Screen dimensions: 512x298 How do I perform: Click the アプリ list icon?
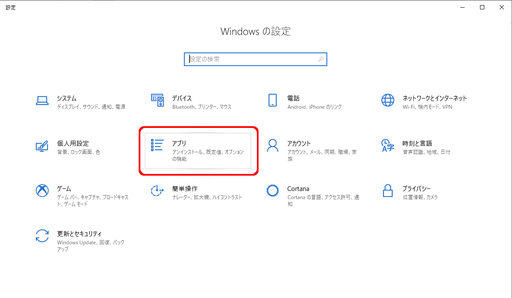click(x=157, y=145)
